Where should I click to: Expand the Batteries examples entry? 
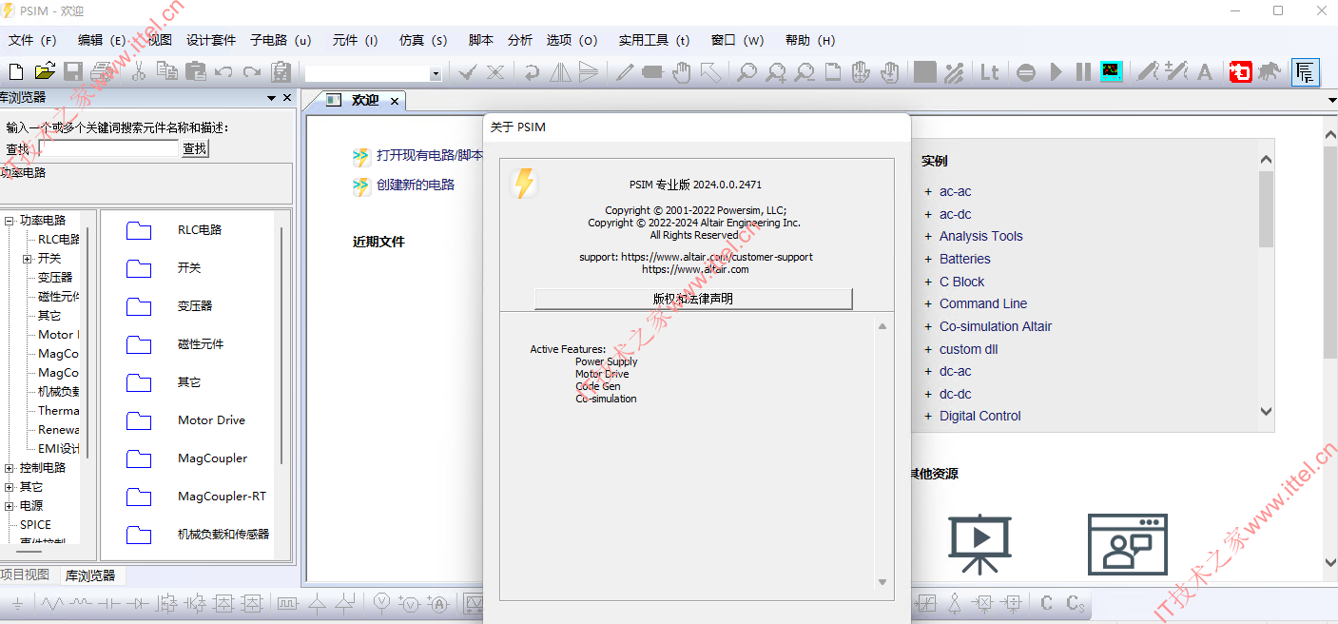(x=928, y=259)
